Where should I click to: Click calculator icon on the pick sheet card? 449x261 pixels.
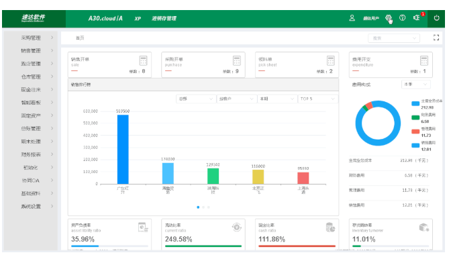[x=331, y=60]
